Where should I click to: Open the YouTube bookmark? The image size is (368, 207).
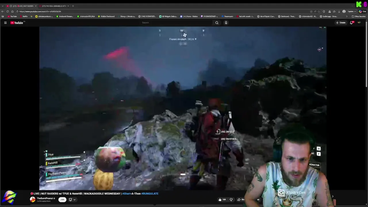(x=12, y=16)
